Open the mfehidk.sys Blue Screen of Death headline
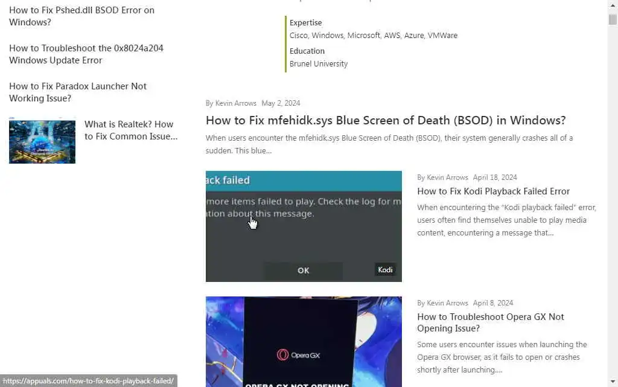Image resolution: width=618 pixels, height=387 pixels. (x=386, y=120)
